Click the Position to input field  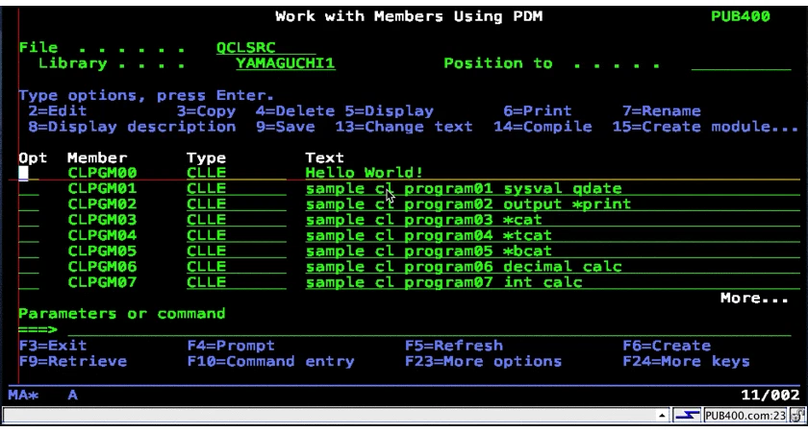(741, 63)
